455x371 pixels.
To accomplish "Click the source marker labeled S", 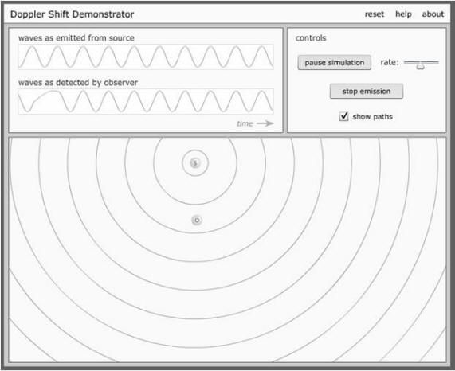I will [x=195, y=163].
